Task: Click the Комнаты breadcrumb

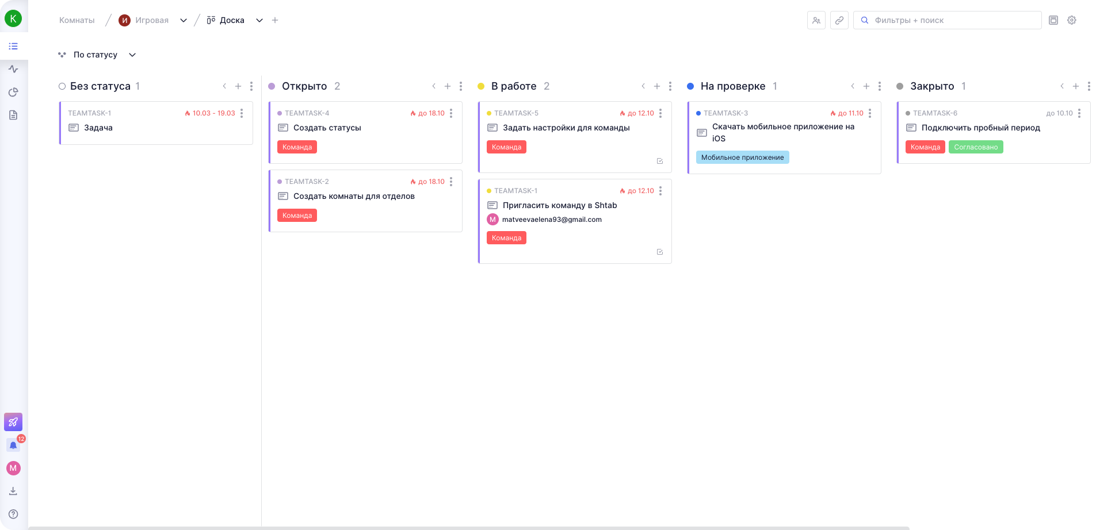Action: (x=76, y=20)
